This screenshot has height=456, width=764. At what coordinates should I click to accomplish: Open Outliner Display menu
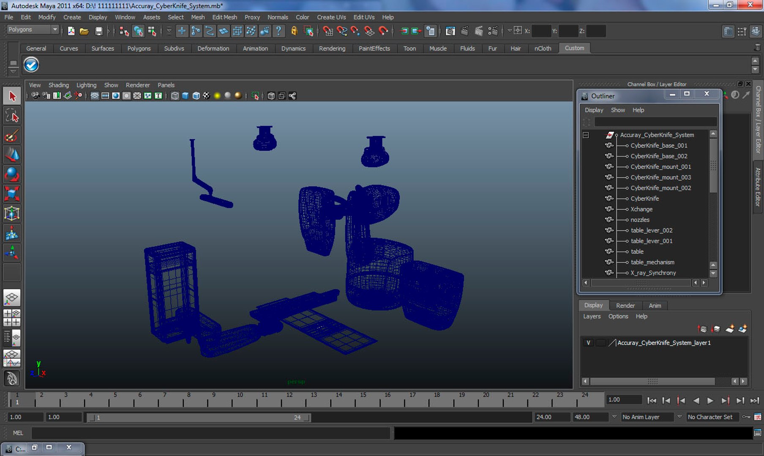[594, 110]
